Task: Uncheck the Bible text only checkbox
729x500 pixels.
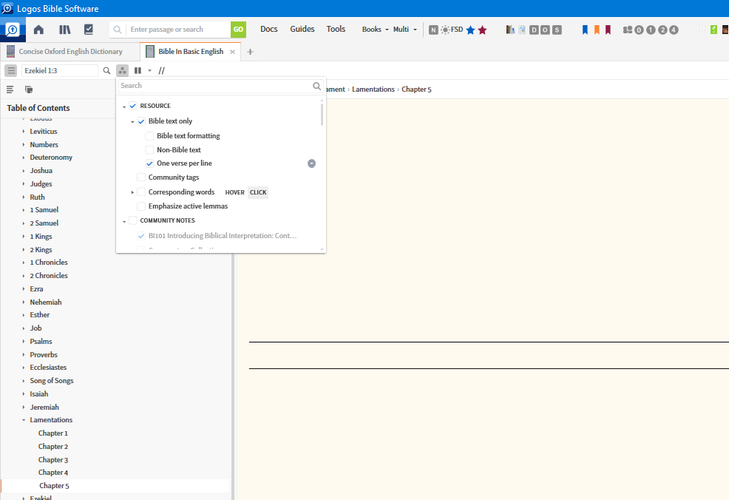Action: [x=141, y=121]
